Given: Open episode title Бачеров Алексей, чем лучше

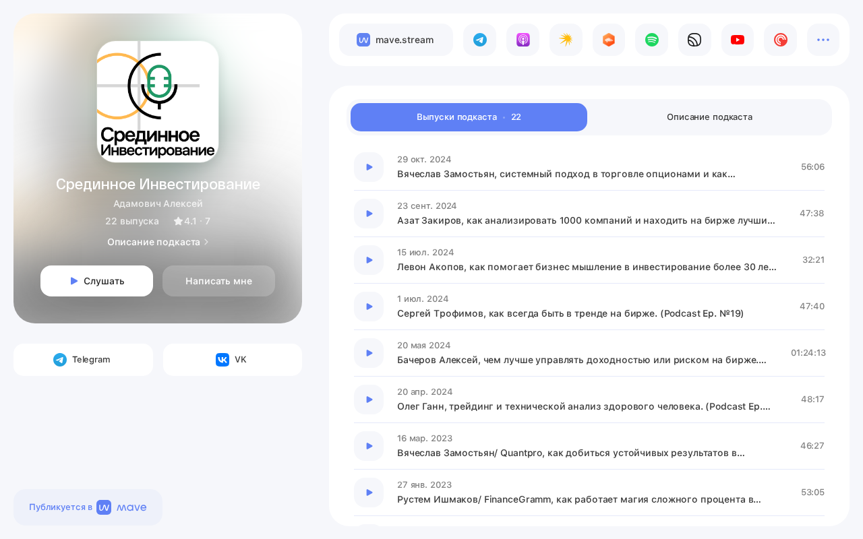Looking at the screenshot, I should point(582,360).
